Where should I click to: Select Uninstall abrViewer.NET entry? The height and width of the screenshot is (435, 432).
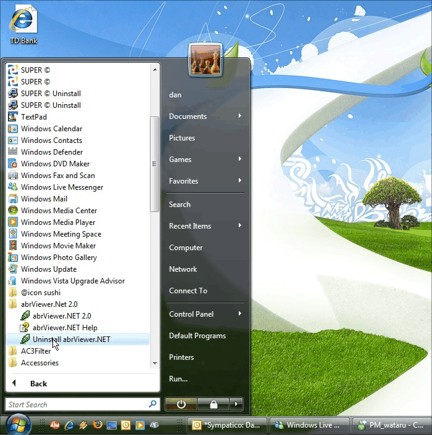(x=71, y=339)
